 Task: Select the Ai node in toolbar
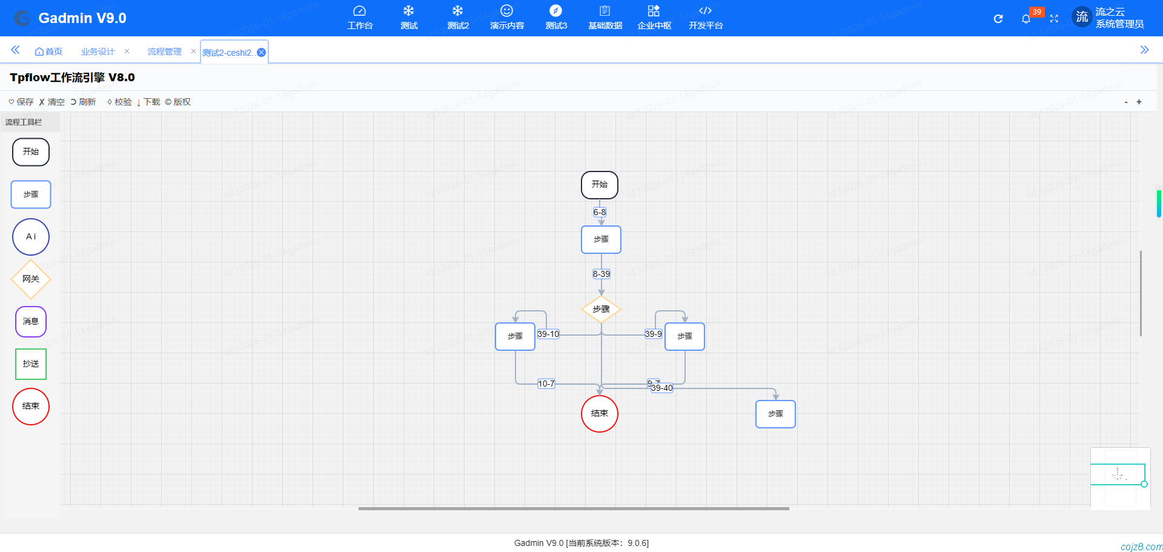tap(30, 237)
